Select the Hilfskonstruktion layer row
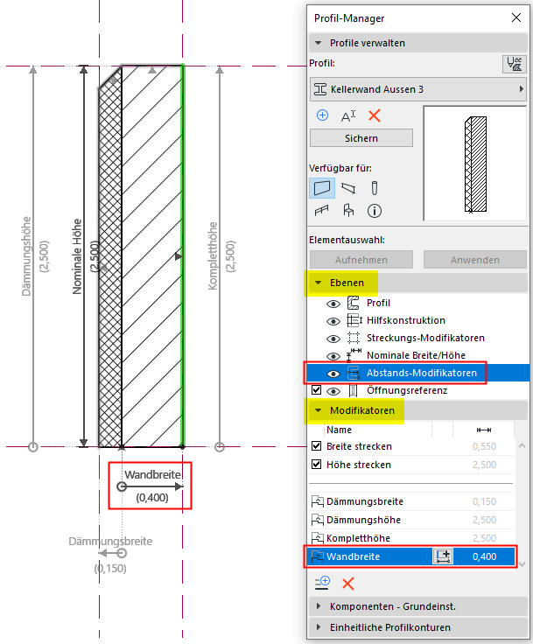This screenshot has width=533, height=644. pyautogui.click(x=418, y=320)
